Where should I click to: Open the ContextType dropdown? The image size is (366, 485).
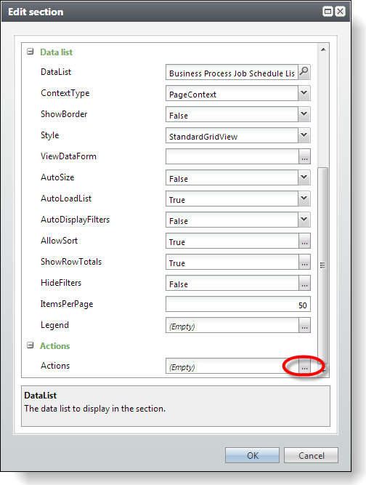pyautogui.click(x=304, y=93)
